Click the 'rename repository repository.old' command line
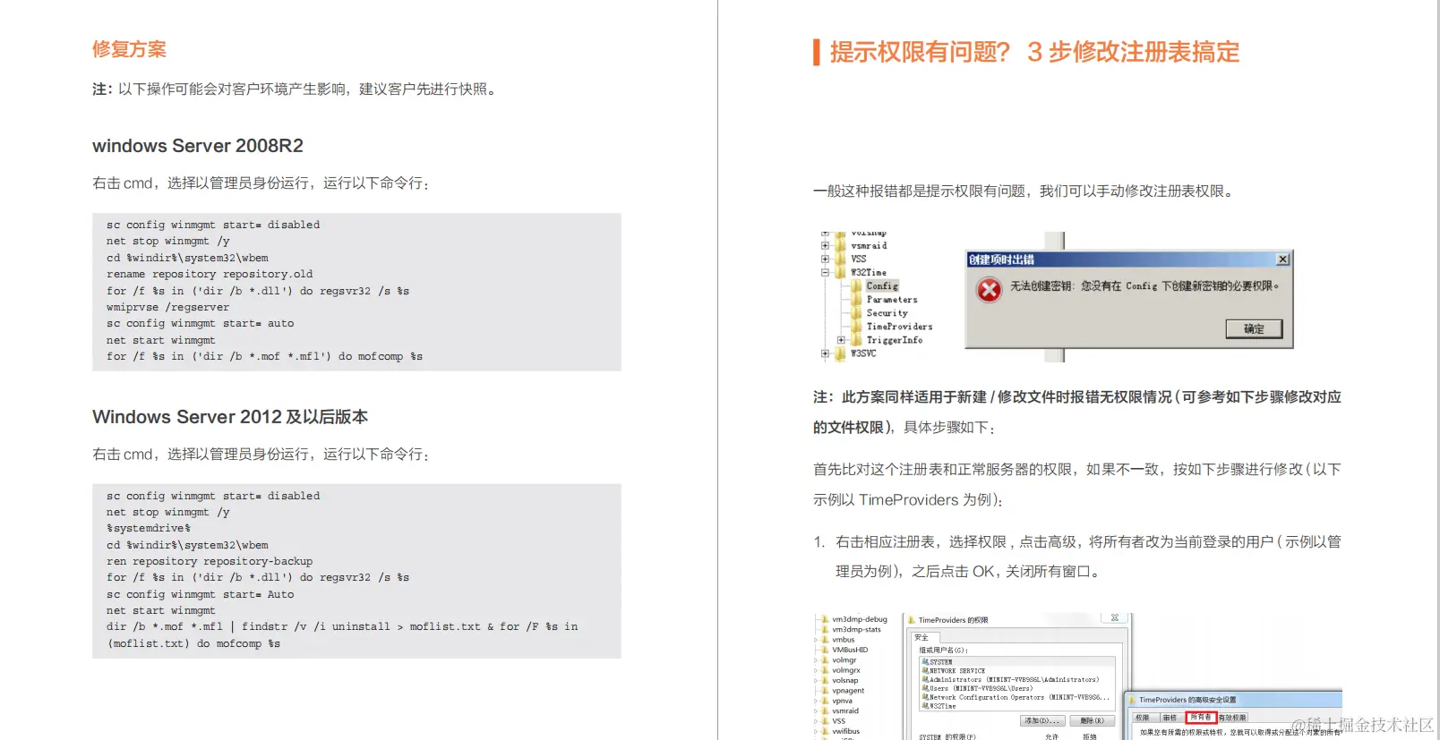 point(210,274)
